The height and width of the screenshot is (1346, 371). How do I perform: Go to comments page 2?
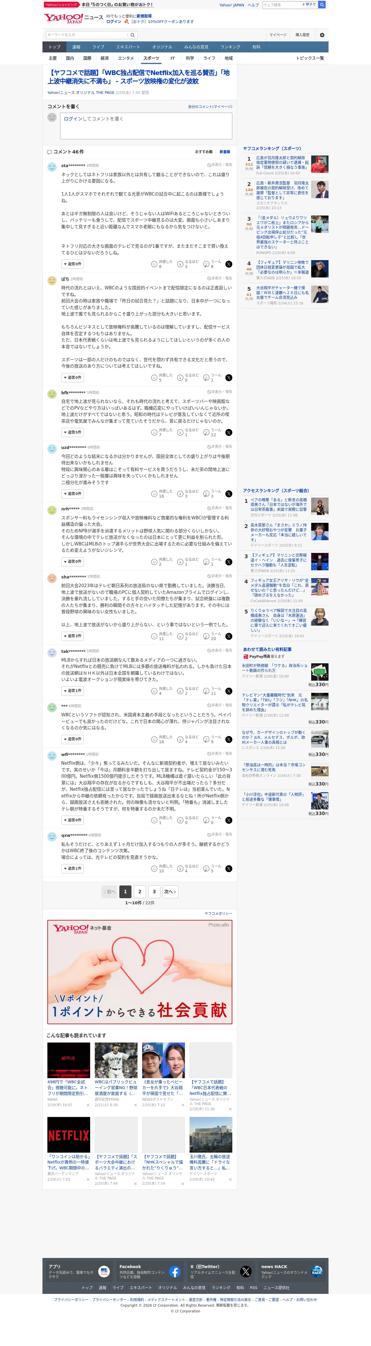coord(140,892)
